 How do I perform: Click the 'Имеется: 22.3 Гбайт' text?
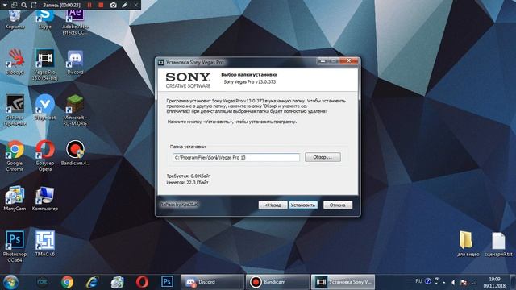point(187,182)
